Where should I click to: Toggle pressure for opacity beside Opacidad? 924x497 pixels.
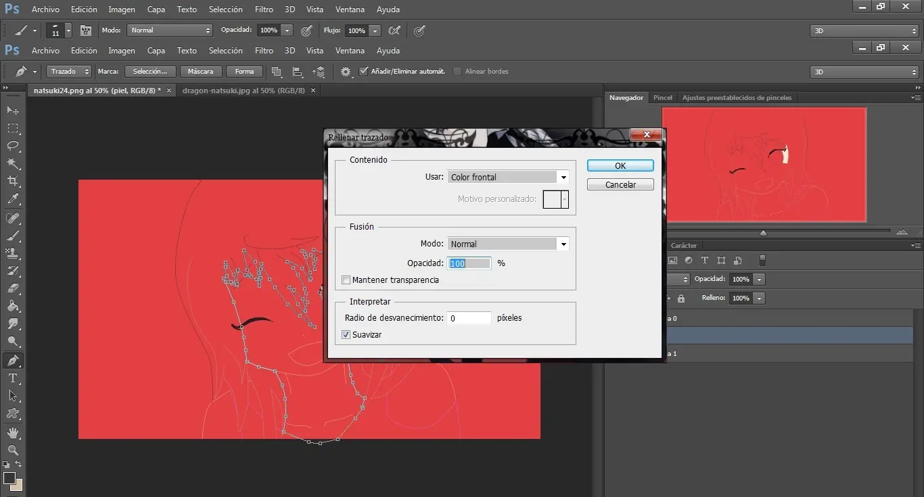coord(306,30)
